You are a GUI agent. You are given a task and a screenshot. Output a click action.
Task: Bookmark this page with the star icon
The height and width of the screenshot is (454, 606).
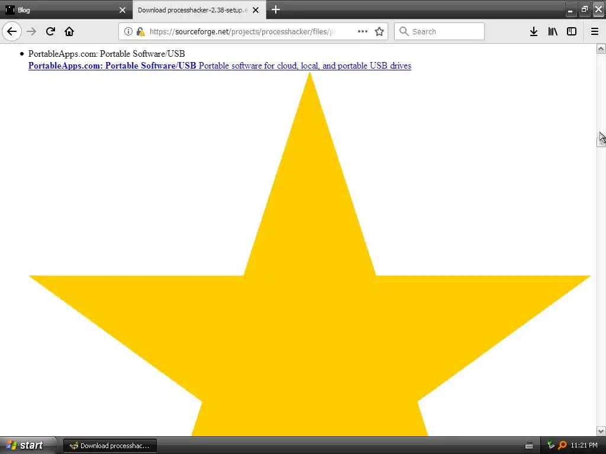(x=379, y=31)
